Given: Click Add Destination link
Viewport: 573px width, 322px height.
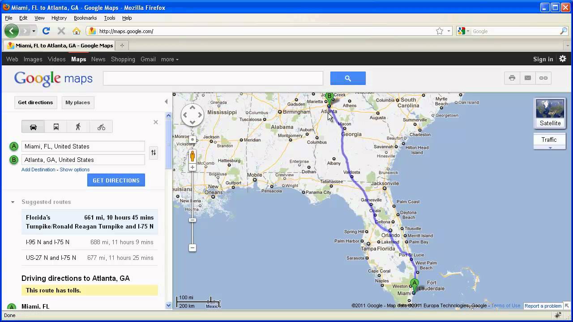Looking at the screenshot, I should pyautogui.click(x=38, y=169).
